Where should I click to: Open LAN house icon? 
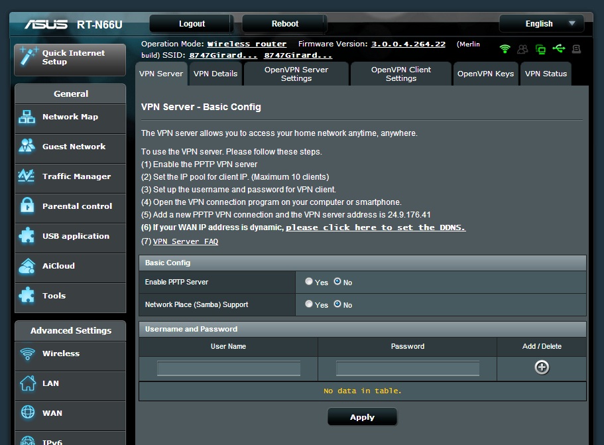(28, 383)
